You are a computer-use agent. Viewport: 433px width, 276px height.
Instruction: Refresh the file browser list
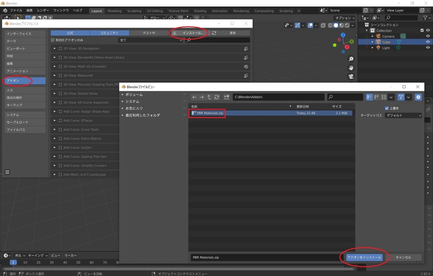click(x=216, y=97)
